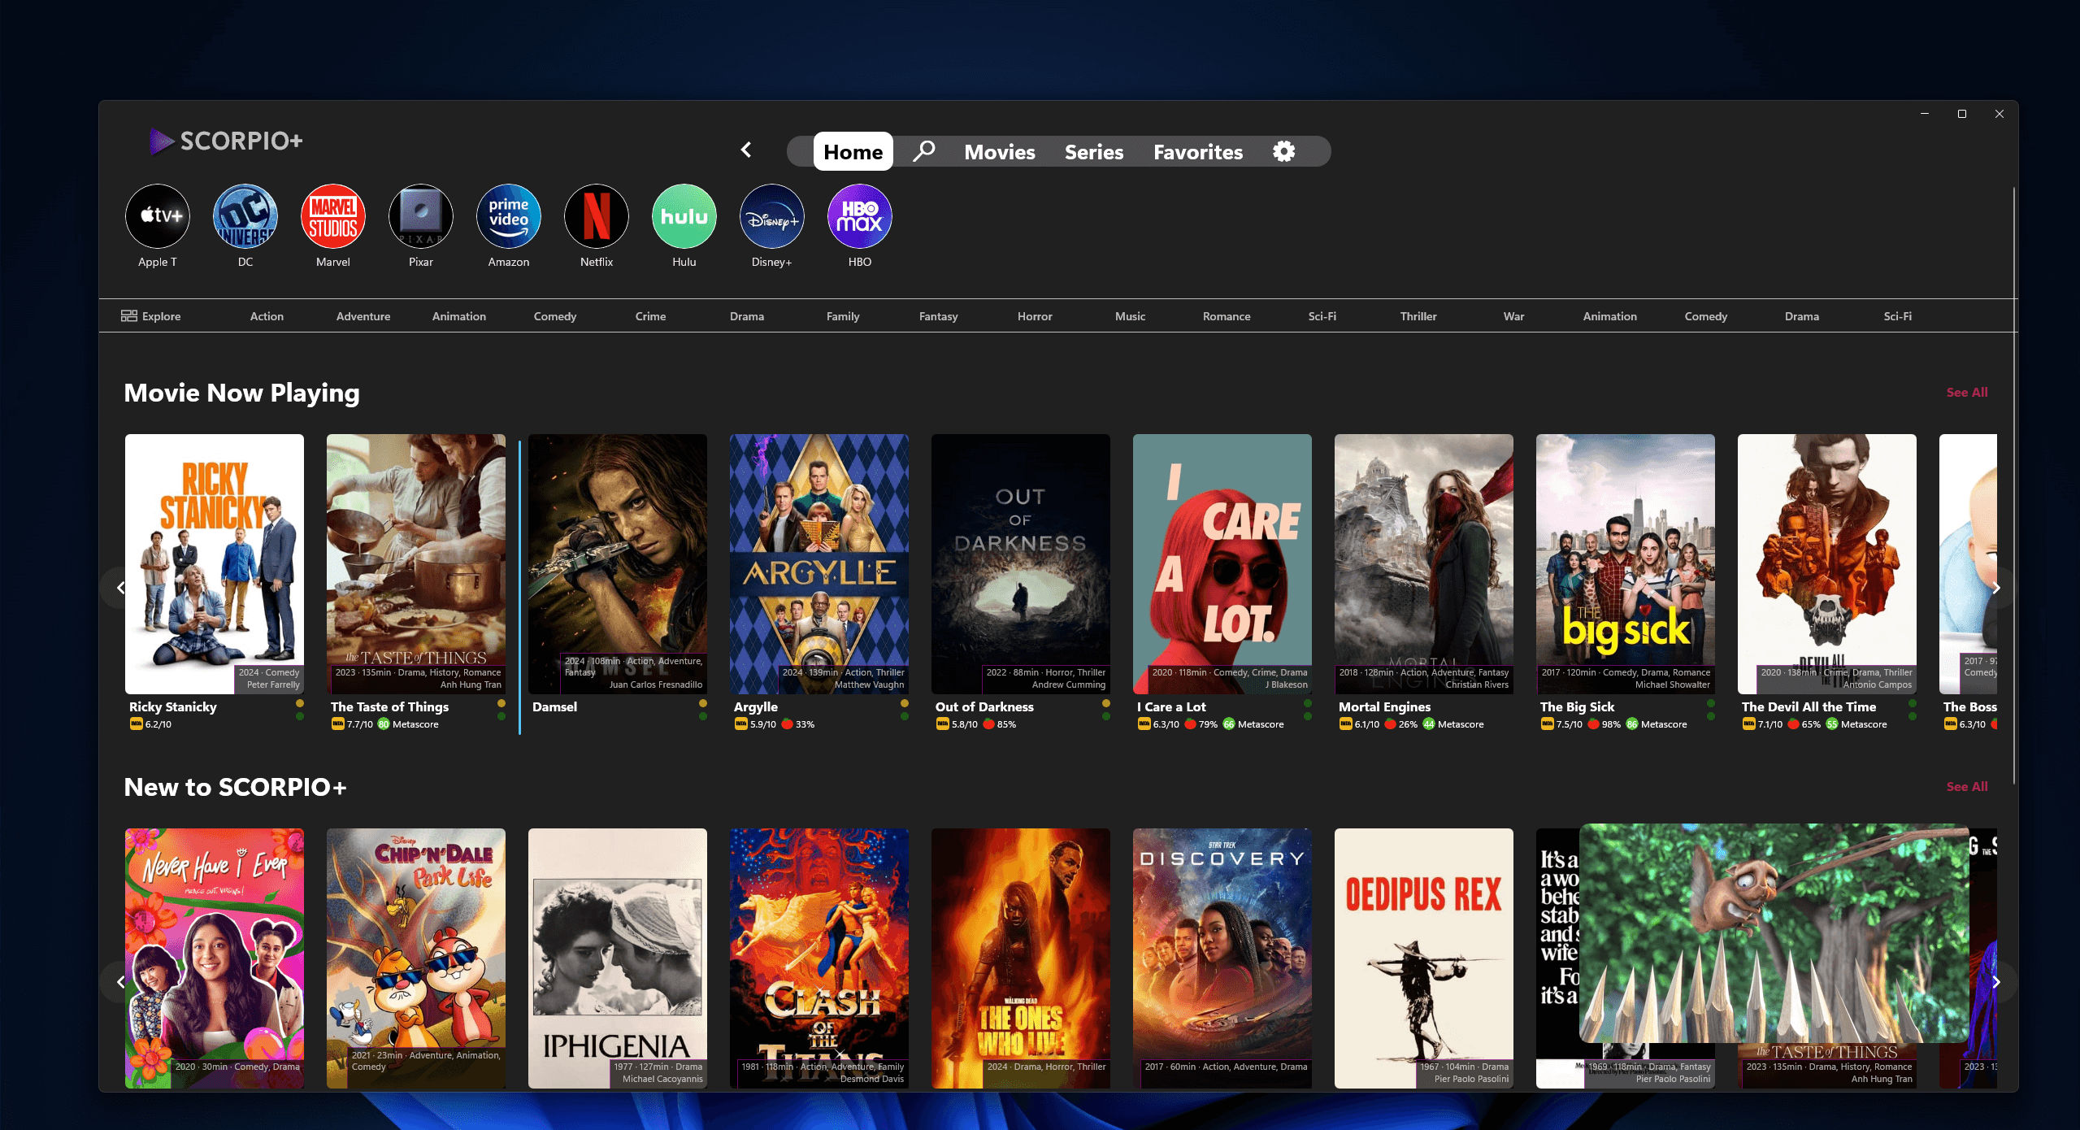Click the Explore genre button

coord(151,316)
